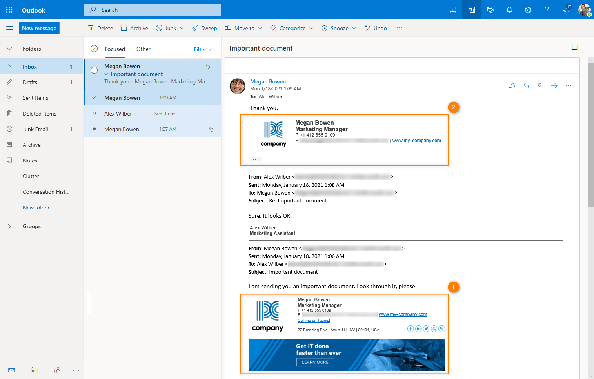Image resolution: width=594 pixels, height=379 pixels.
Task: Switch to the Calendar module icon
Action: point(34,370)
